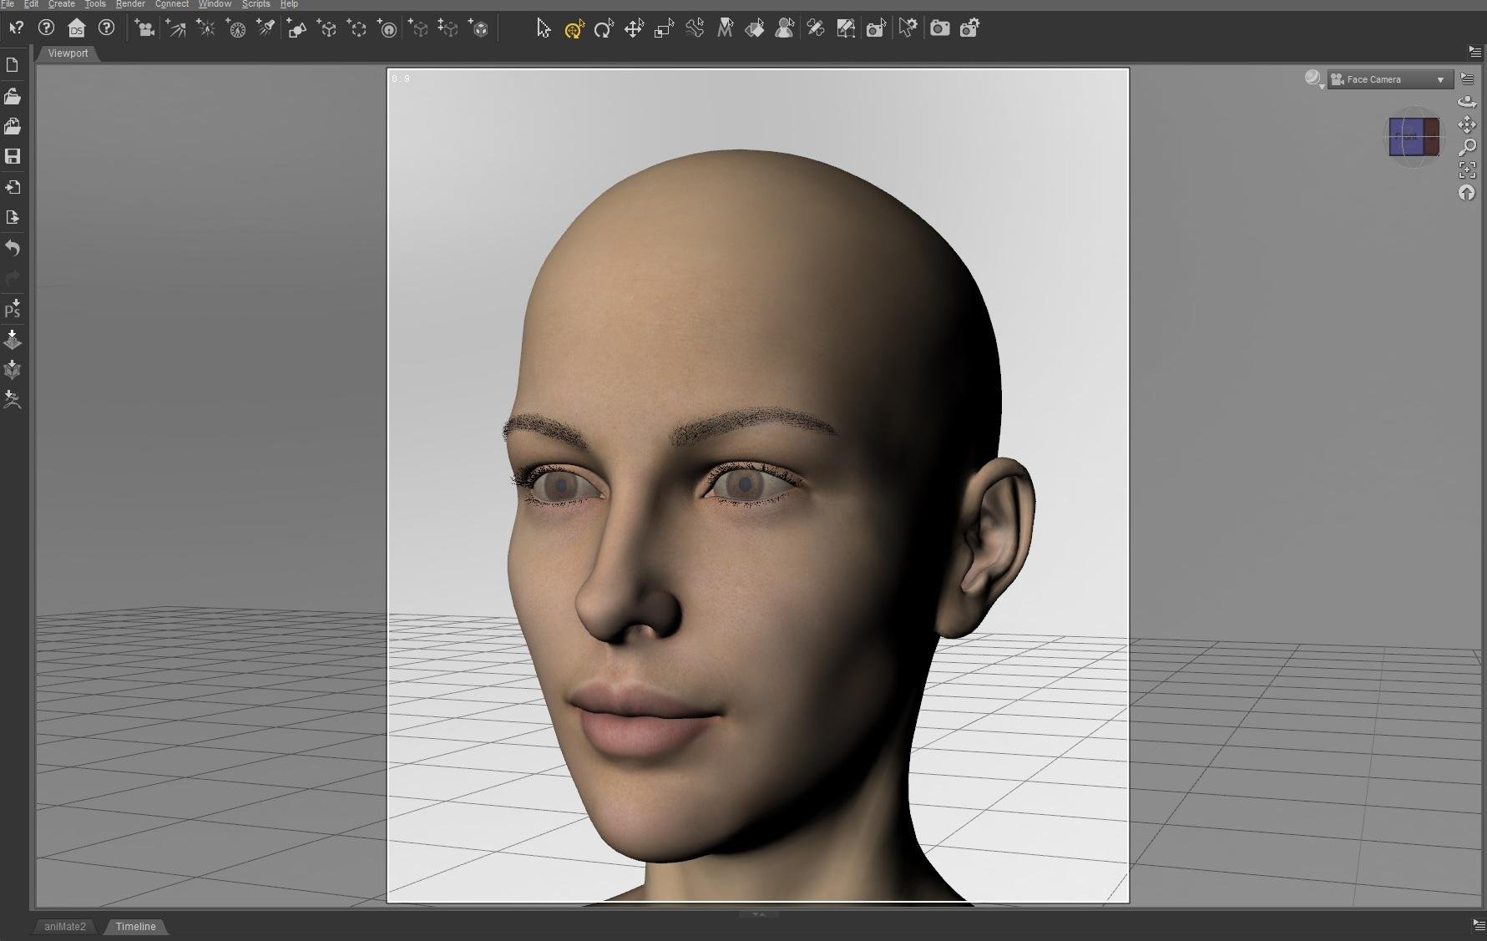Open the viewport options menu icon
1487x941 pixels.
tap(1467, 78)
